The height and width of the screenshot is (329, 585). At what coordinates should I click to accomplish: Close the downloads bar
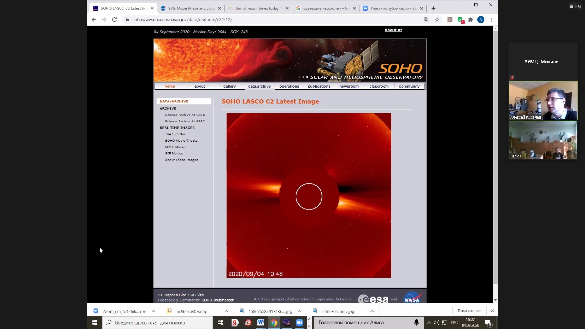coord(492,311)
